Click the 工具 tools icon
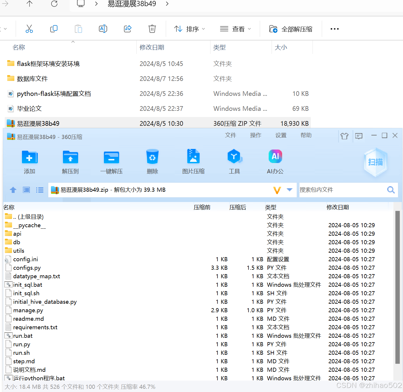Image resolution: width=403 pixels, height=392 pixels. pyautogui.click(x=234, y=162)
